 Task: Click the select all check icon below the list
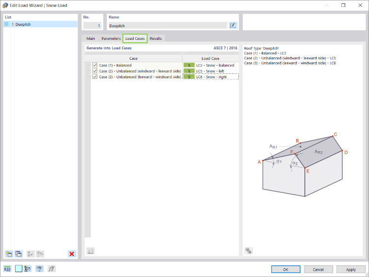(31, 254)
